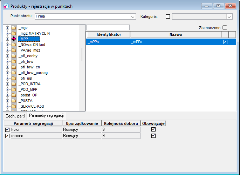Uncheck the kolor parameter selection checkbox

pyautogui.click(x=7, y=130)
